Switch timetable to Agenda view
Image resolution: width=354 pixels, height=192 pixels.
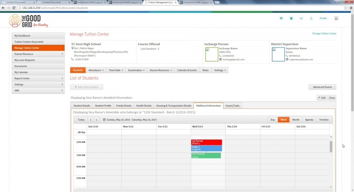309,120
